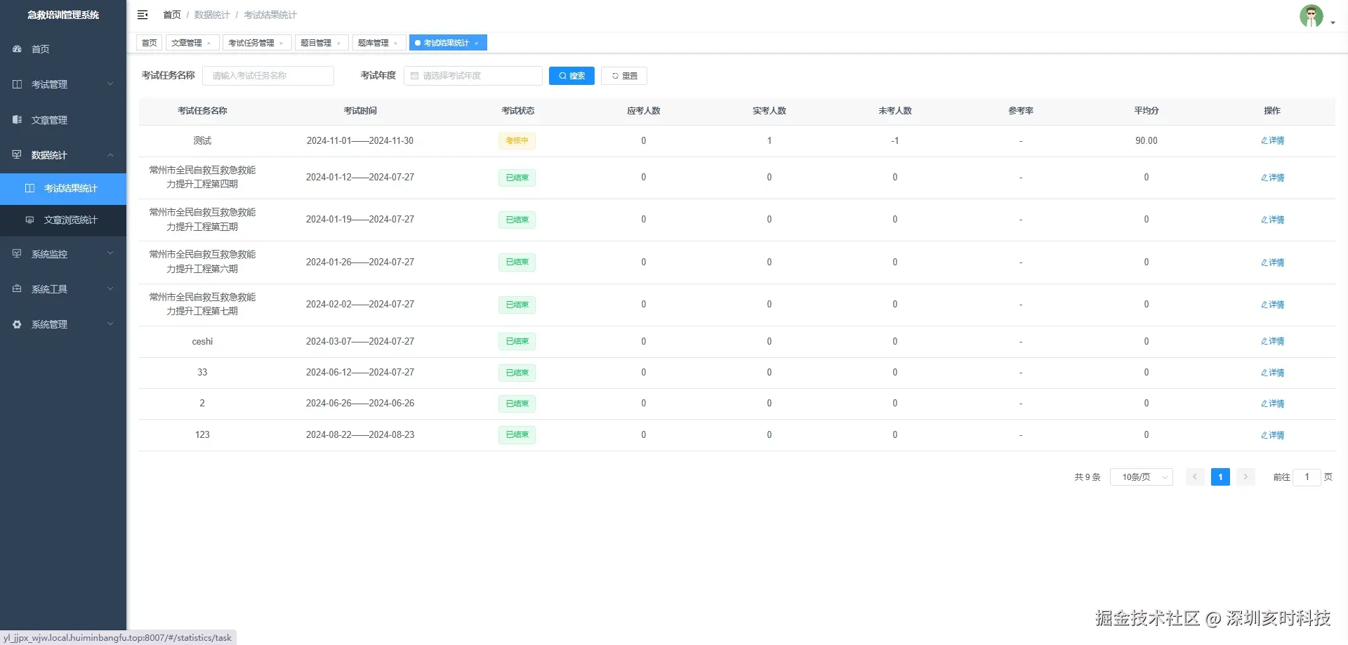Click the 搜索 search button
Image resolution: width=1348 pixels, height=645 pixels.
[x=571, y=76]
